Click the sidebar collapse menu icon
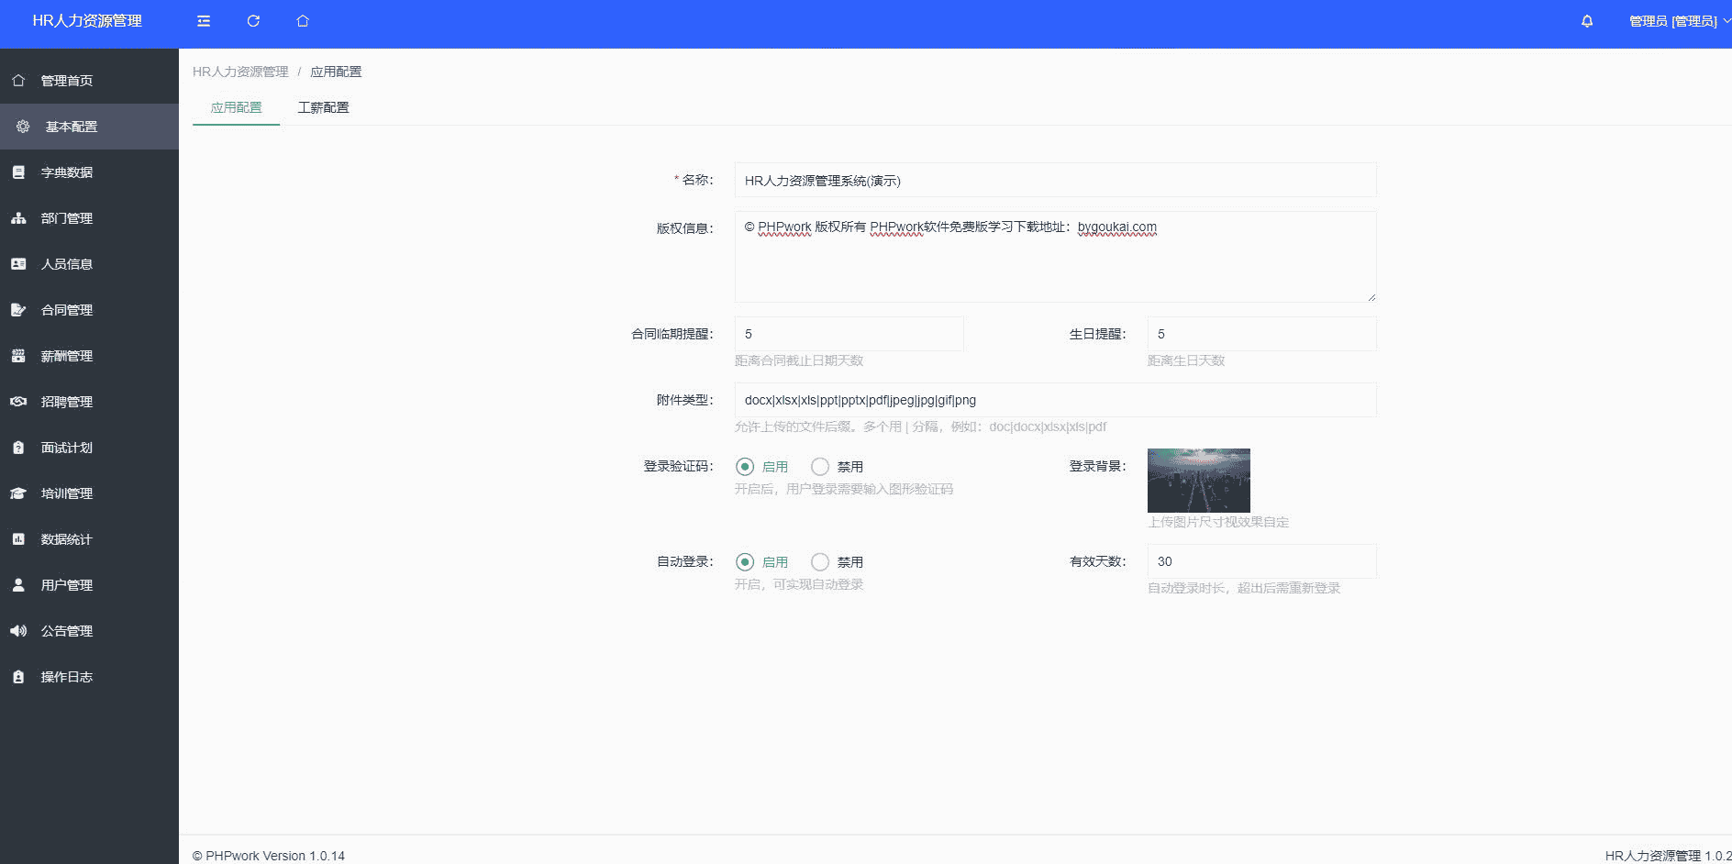The height and width of the screenshot is (864, 1732). (204, 21)
